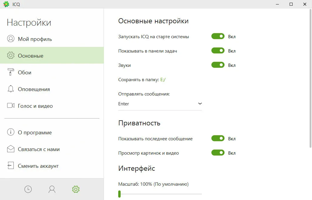312x200 pixels.
Task: Open the Мой профиль section
Action: (52, 39)
